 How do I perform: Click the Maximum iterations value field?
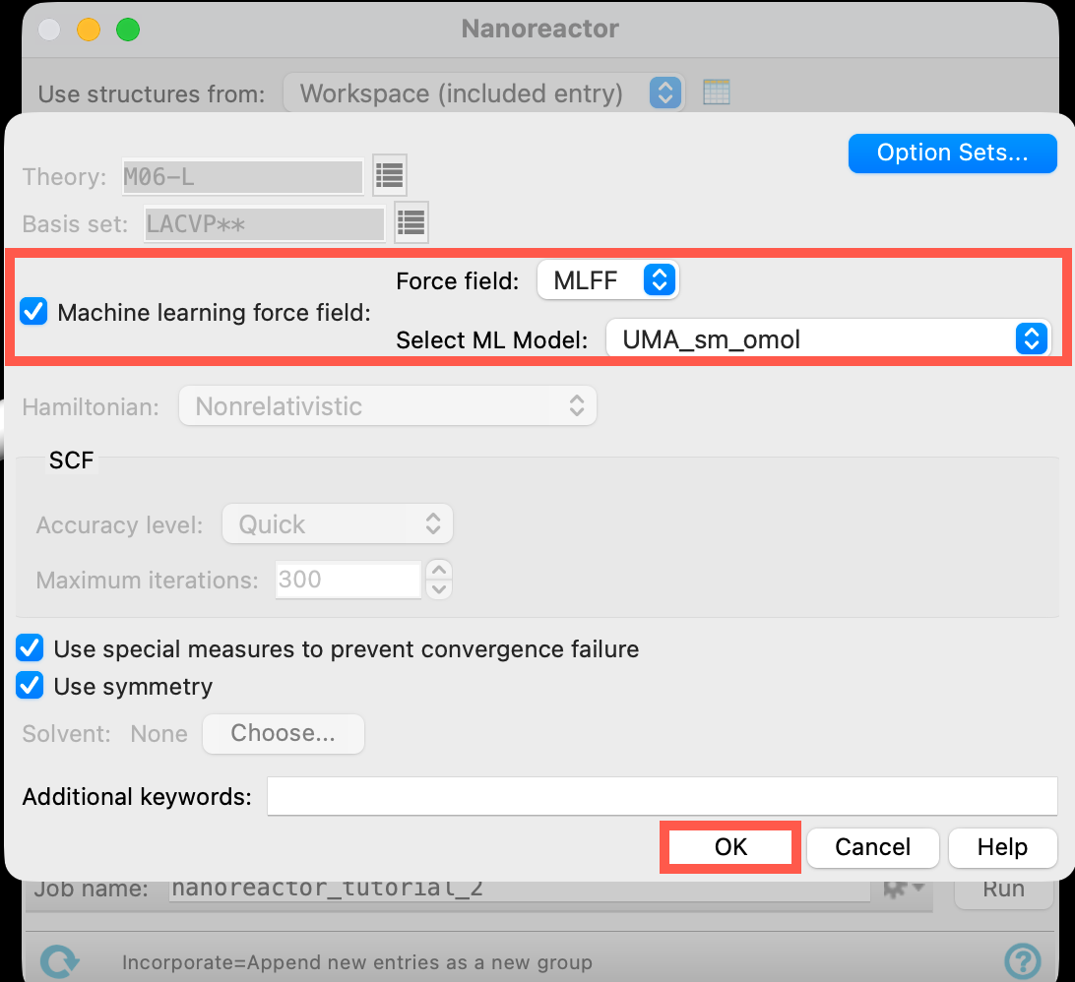point(348,580)
